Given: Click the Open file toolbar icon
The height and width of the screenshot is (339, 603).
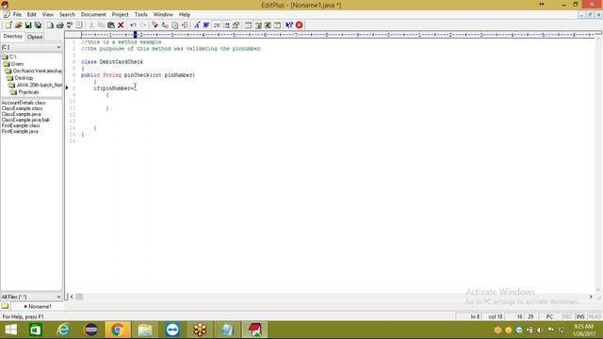Looking at the screenshot, I should coord(18,25).
